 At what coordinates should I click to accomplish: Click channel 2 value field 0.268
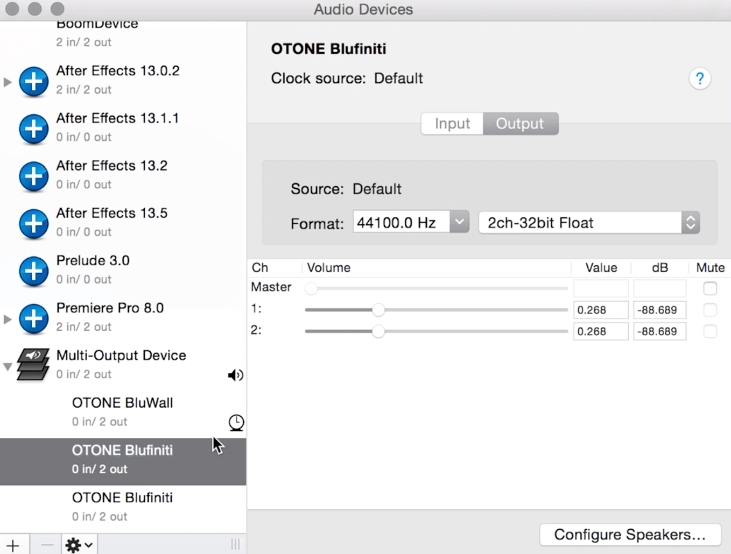tap(601, 331)
